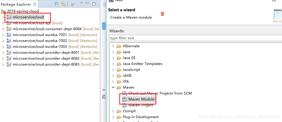Click the Oomph folder icon
Screen dimensions: 282x122
pos(119,111)
